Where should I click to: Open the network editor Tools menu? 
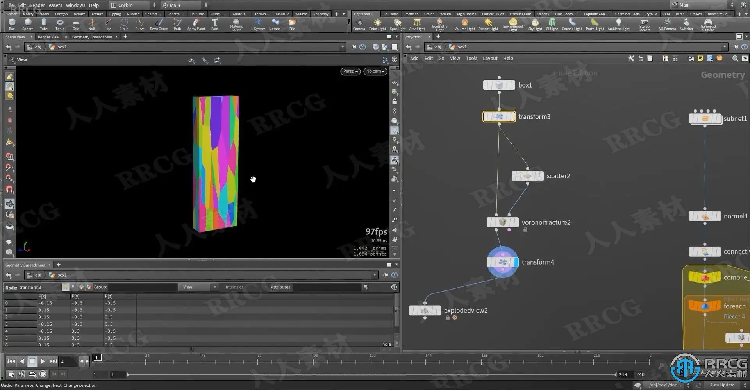point(471,58)
